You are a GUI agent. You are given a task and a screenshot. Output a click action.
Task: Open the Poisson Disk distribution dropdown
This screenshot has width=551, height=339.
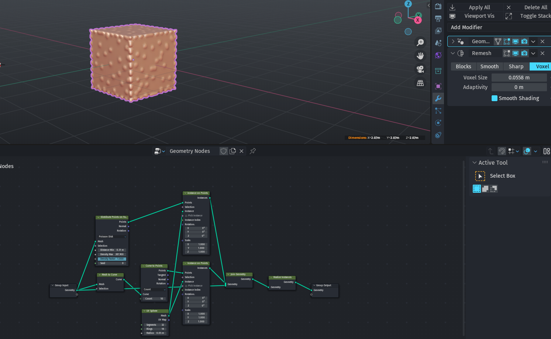point(113,237)
